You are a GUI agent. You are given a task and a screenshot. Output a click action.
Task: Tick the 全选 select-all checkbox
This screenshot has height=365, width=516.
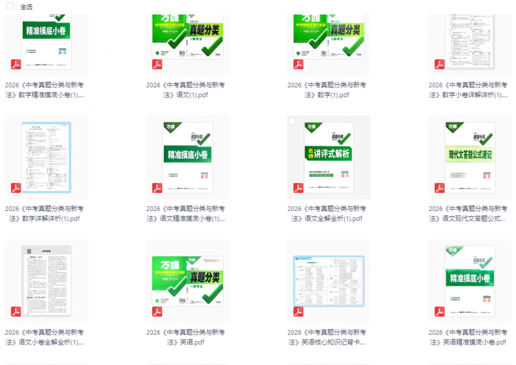10,6
